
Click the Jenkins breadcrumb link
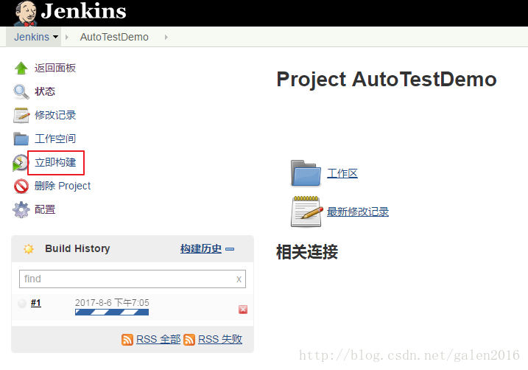click(32, 37)
